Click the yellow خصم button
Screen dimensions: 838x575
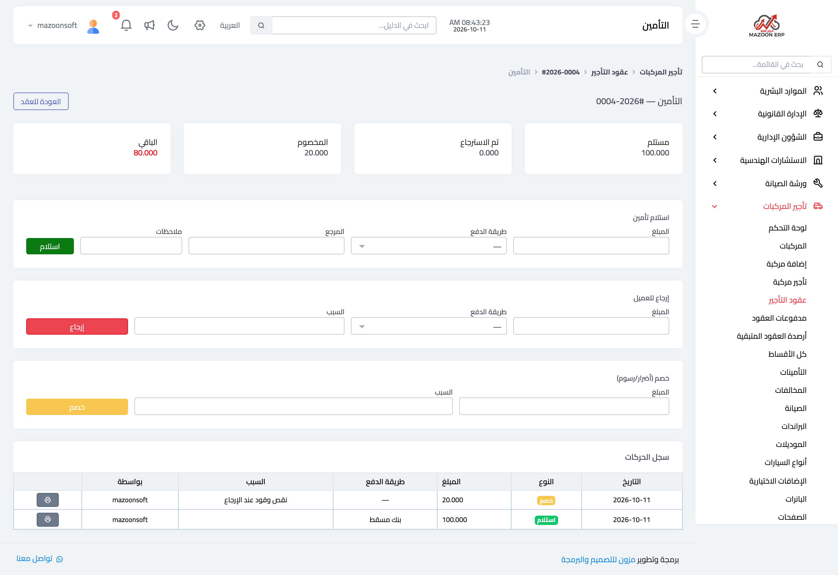(x=77, y=407)
